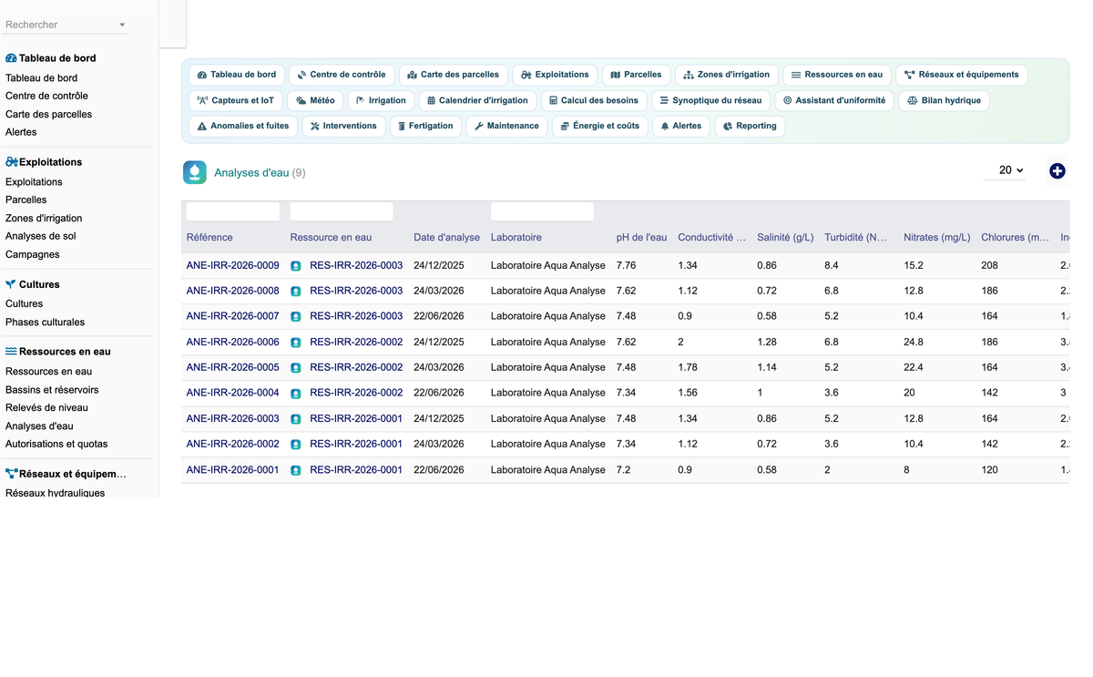Click the Référence filter input field
1093x677 pixels.
tap(233, 211)
